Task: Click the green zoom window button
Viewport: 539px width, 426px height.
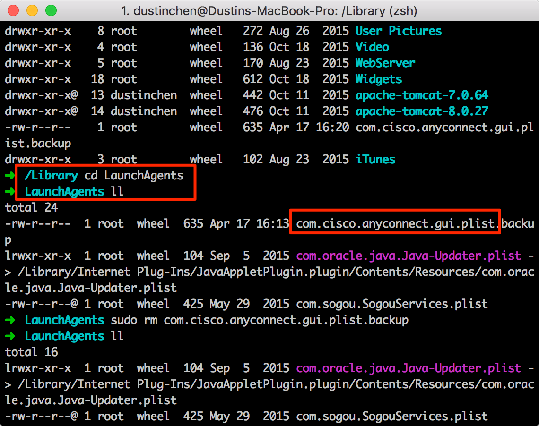Action: pyautogui.click(x=51, y=10)
